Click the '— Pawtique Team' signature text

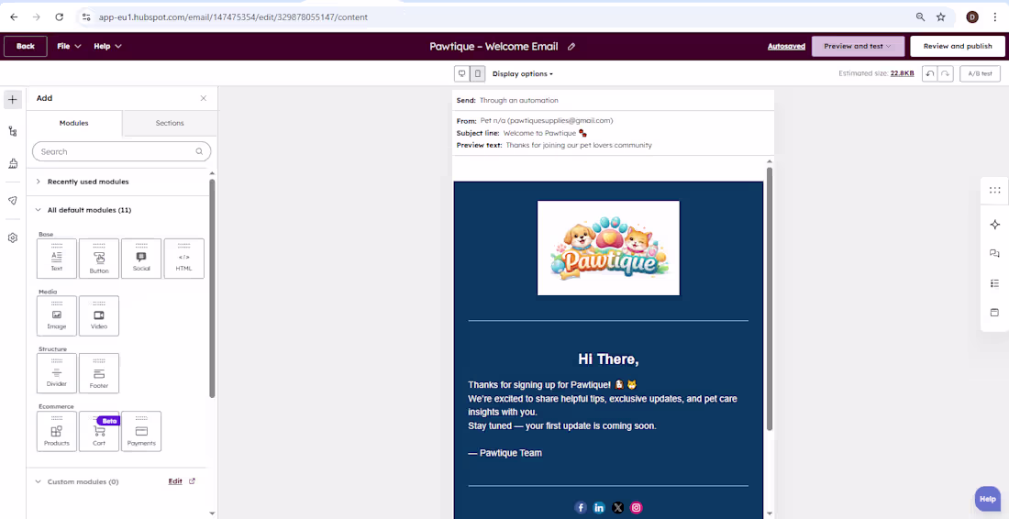pos(505,453)
